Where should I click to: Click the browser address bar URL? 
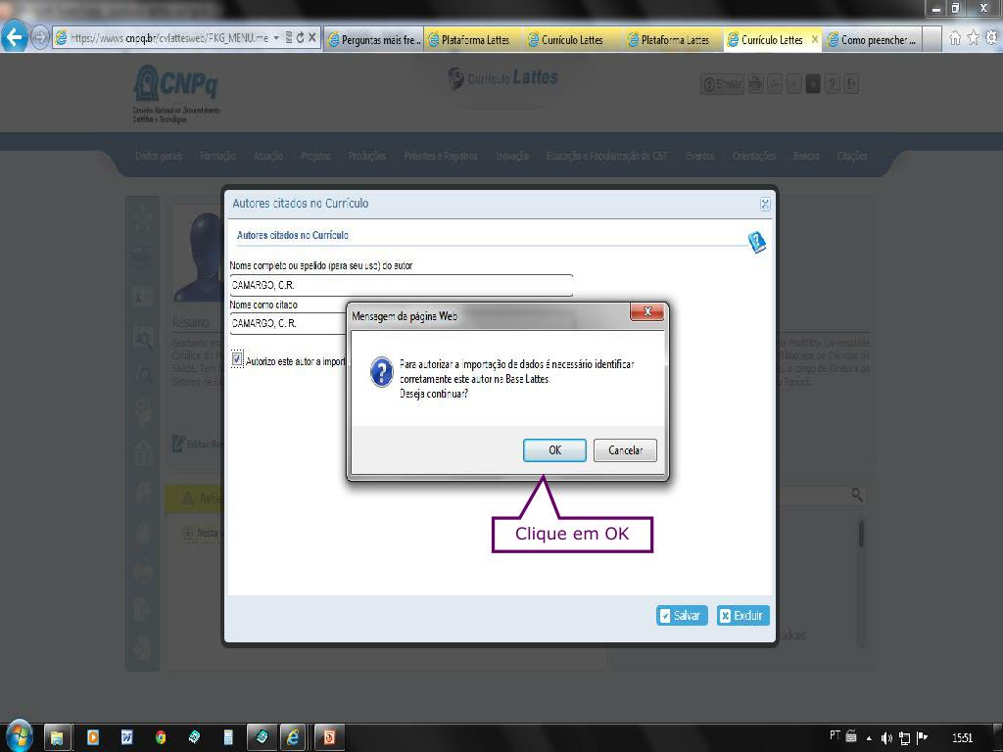click(168, 38)
